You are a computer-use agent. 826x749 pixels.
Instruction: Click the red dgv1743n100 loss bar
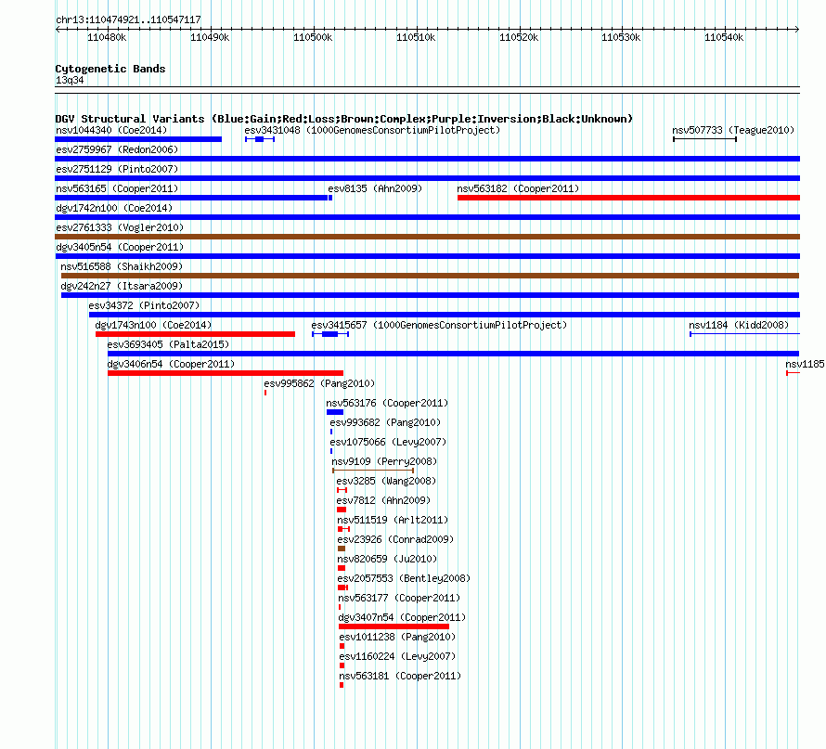[x=195, y=334]
